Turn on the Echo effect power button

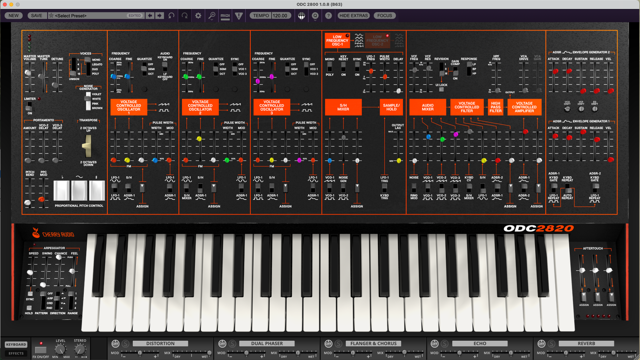pos(435,344)
